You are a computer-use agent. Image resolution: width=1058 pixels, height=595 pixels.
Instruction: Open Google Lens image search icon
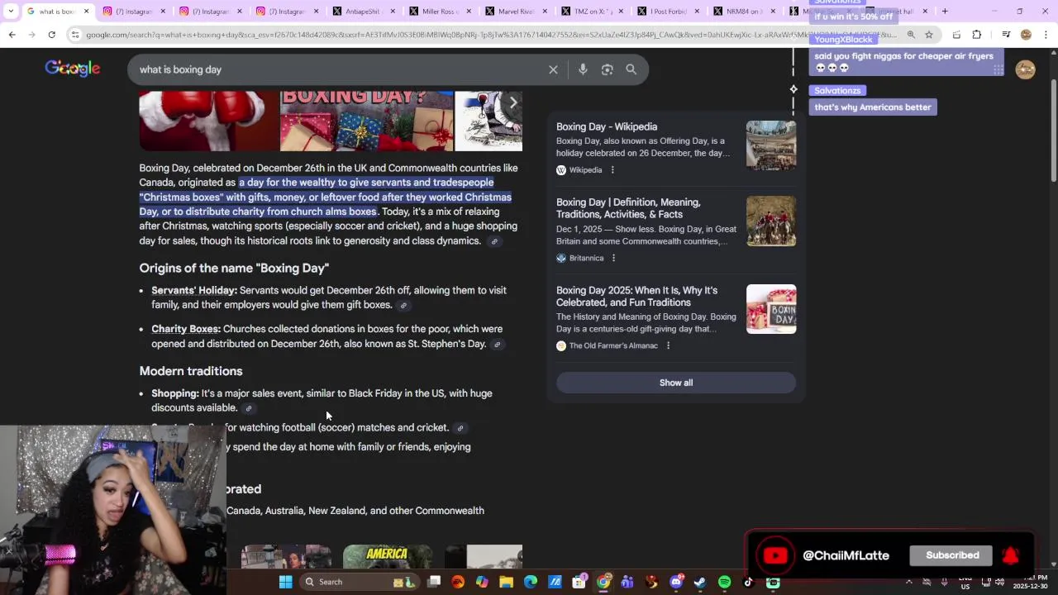click(607, 70)
